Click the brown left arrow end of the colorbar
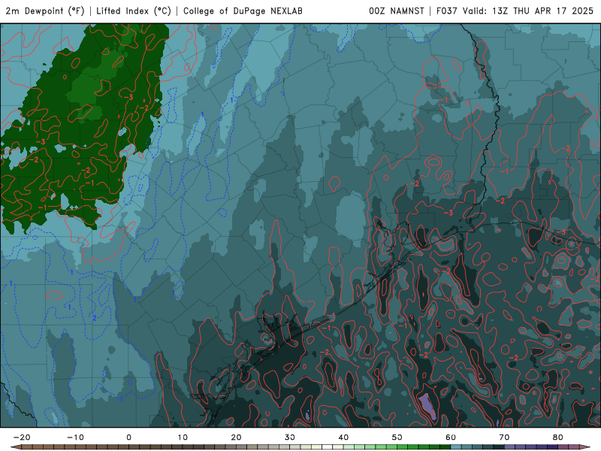Screen dimensions: 601x451 pos(15,447)
